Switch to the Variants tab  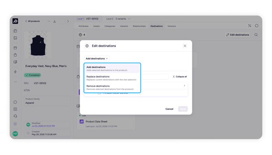[124, 26]
